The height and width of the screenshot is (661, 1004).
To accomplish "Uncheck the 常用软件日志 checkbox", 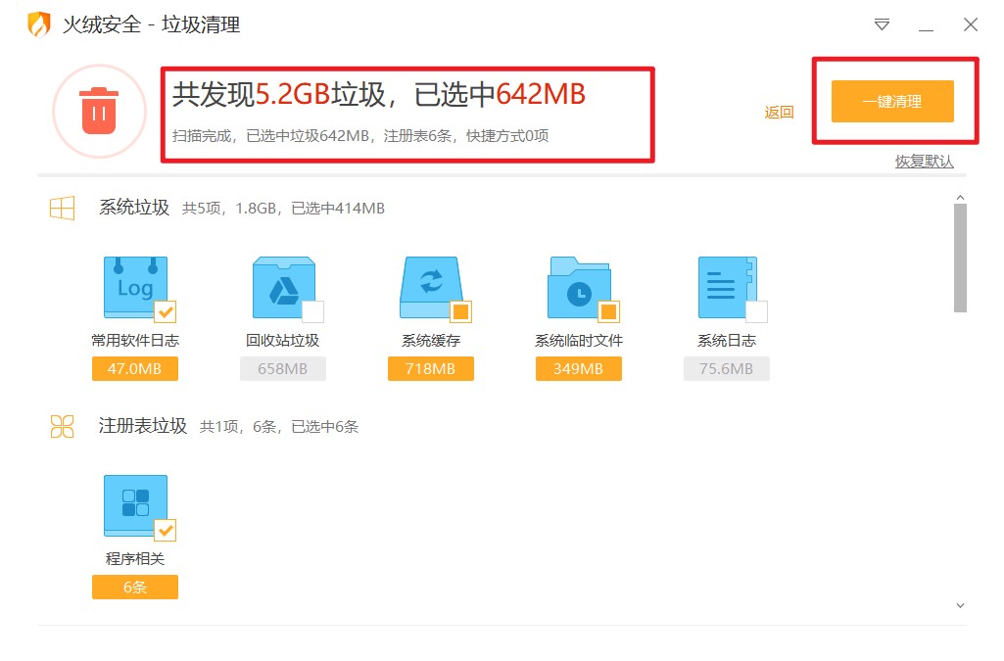I will (165, 311).
